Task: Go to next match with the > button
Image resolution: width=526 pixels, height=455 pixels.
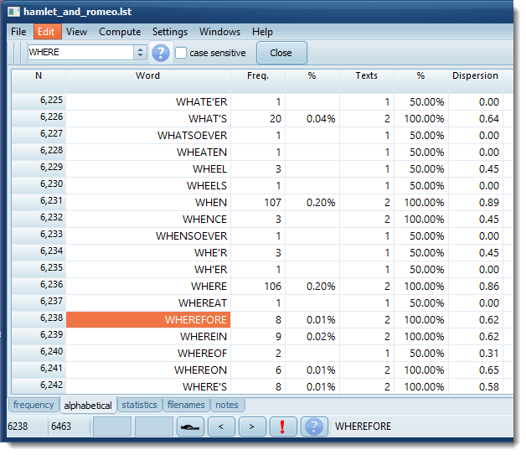Action: [252, 427]
